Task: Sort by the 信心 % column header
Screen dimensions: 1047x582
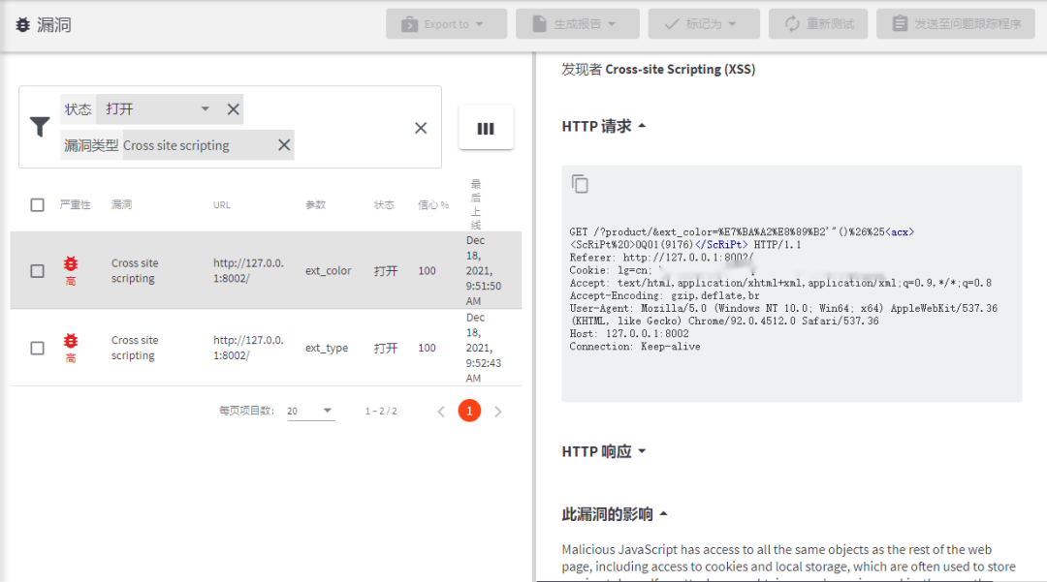Action: click(433, 204)
